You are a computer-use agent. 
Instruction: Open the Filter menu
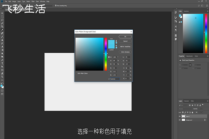coord(33,2)
